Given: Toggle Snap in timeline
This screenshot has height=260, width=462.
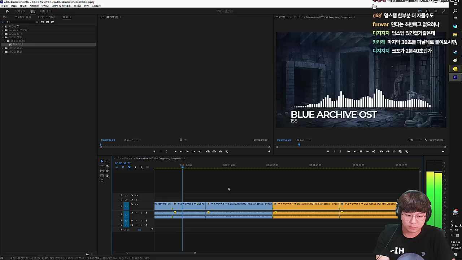Looking at the screenshot, I should pyautogui.click(x=123, y=167).
